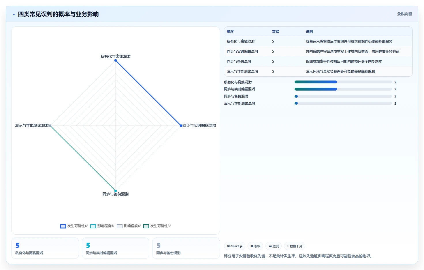Click the 象限判断 tag in the header

pos(404,14)
